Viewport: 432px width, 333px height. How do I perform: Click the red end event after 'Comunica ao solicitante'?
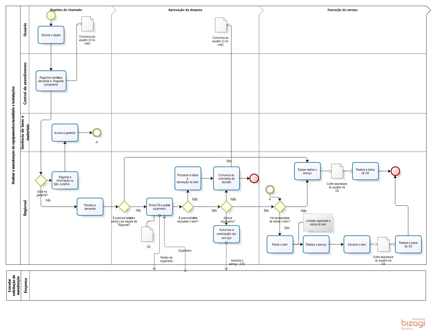pyautogui.click(x=254, y=178)
